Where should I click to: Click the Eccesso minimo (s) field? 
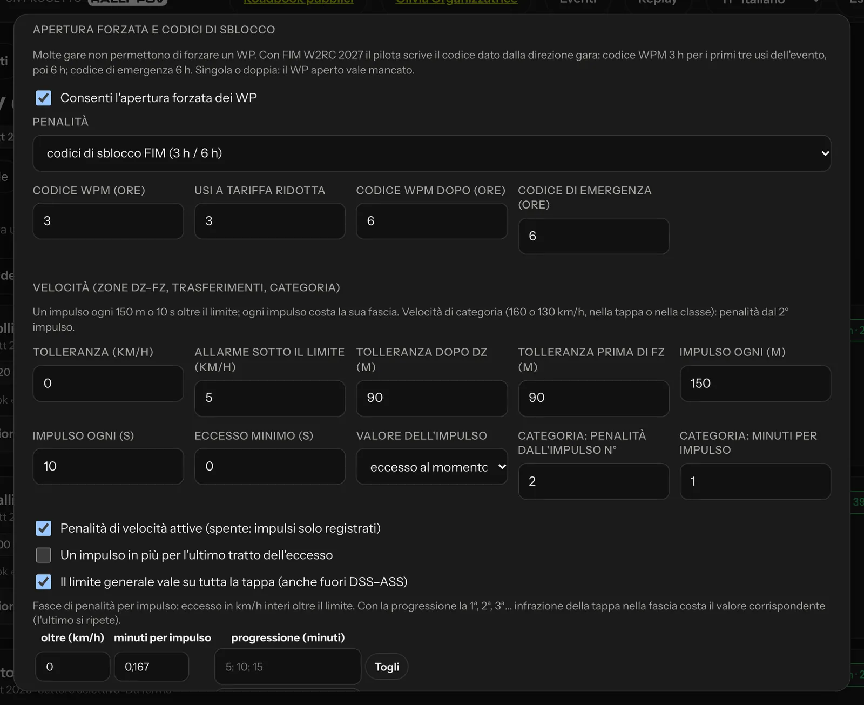[x=269, y=466]
